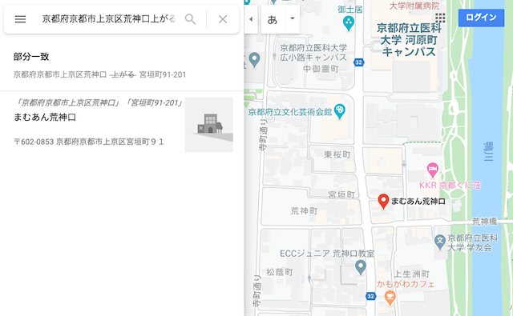
Task: Click the 京都府立医科大学 河原町キャンパス label
Action: pyautogui.click(x=409, y=40)
